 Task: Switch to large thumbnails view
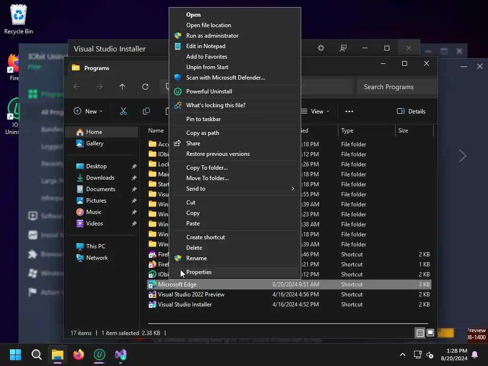pos(430,333)
